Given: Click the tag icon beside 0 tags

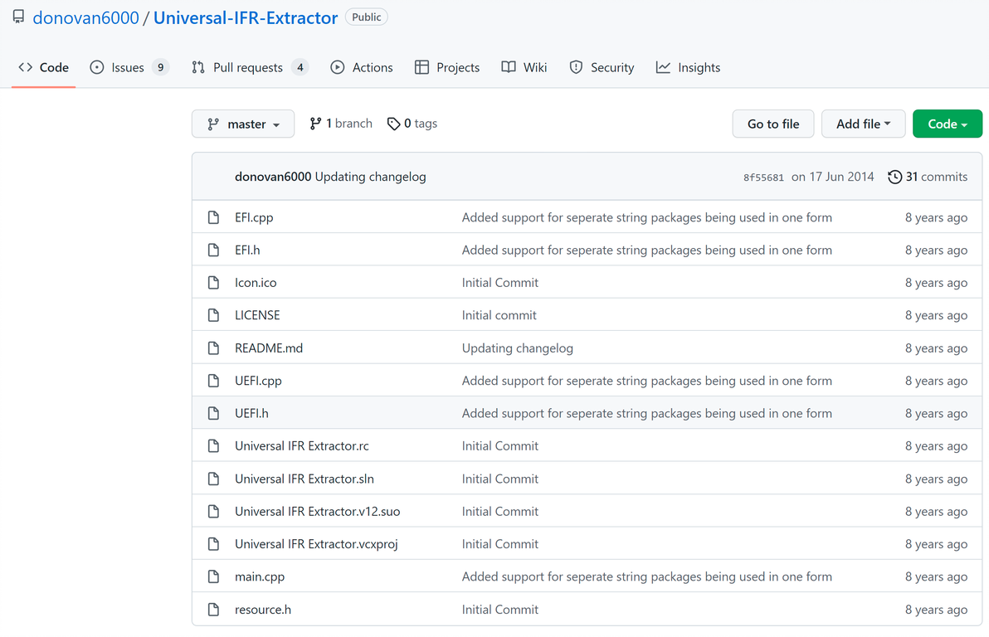Looking at the screenshot, I should [393, 124].
